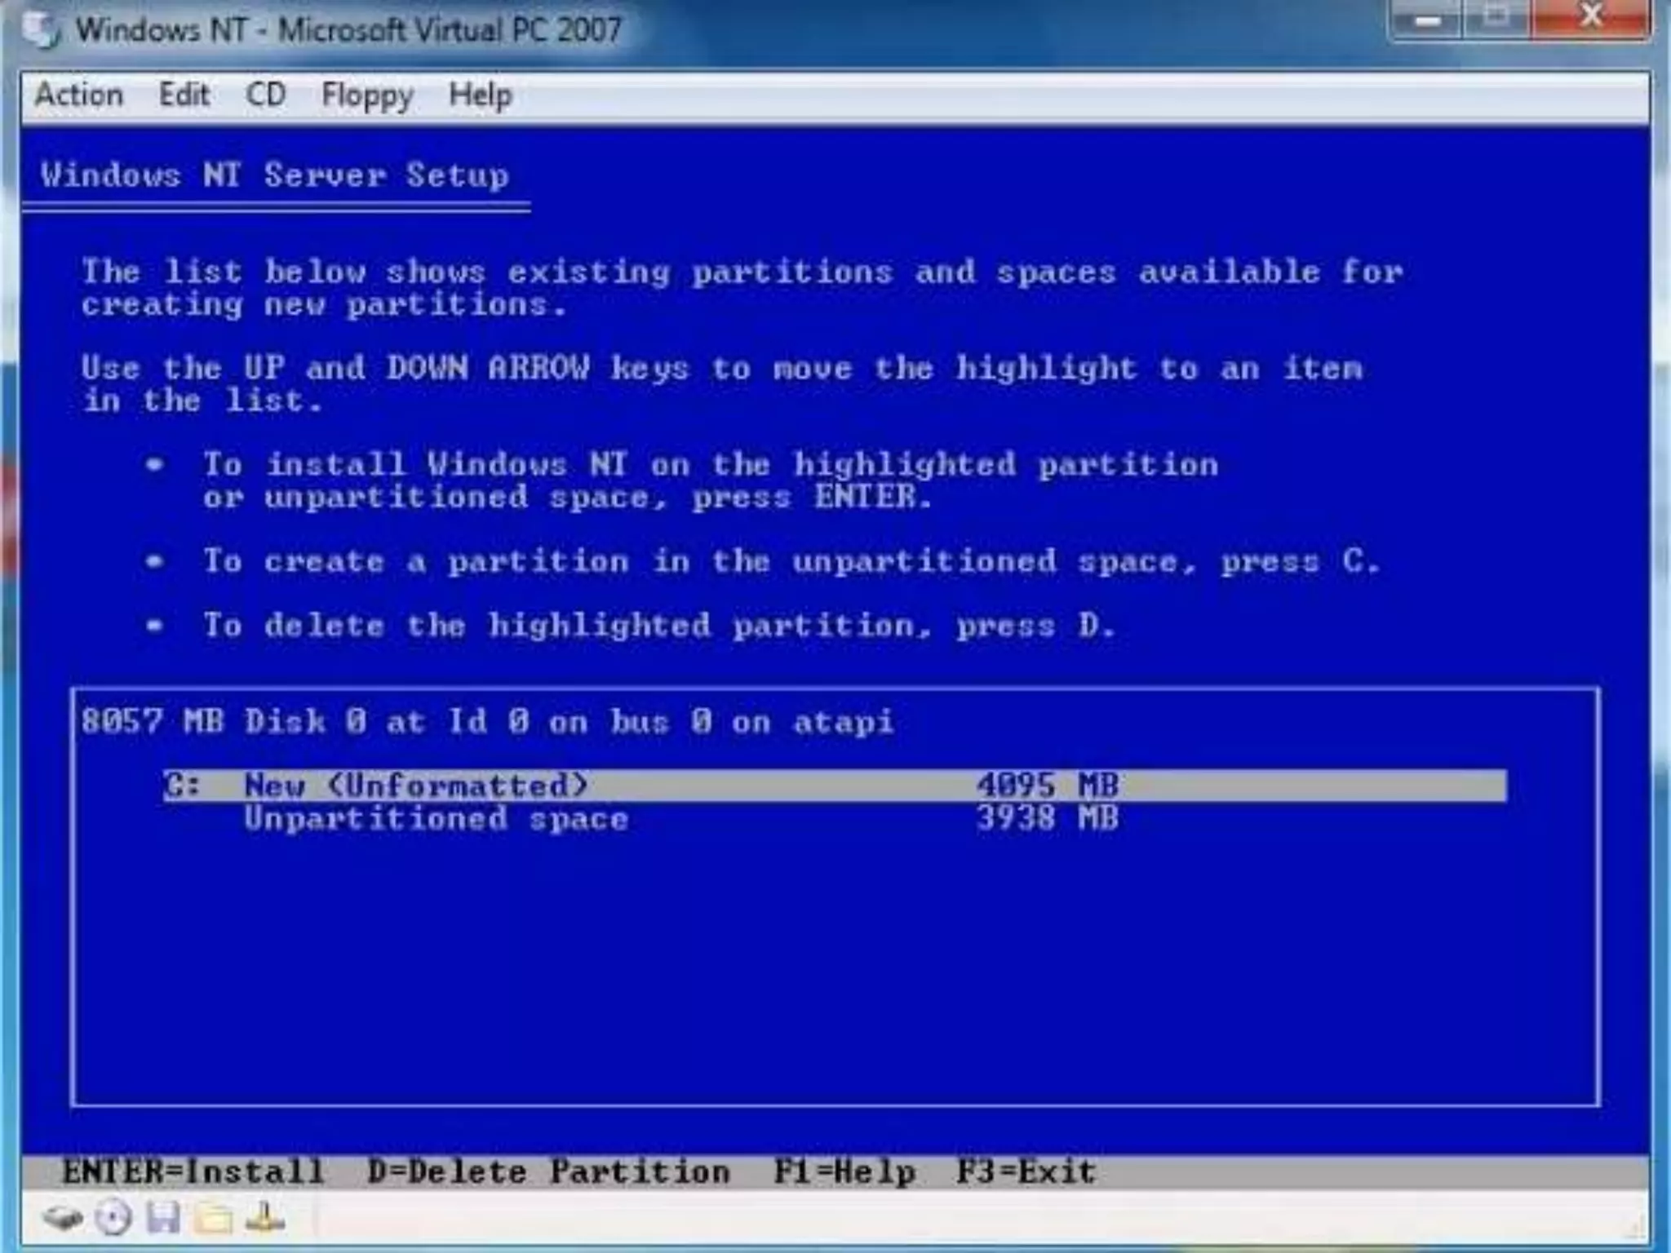Open the Edit menu
The height and width of the screenshot is (1253, 1671).
(x=184, y=95)
